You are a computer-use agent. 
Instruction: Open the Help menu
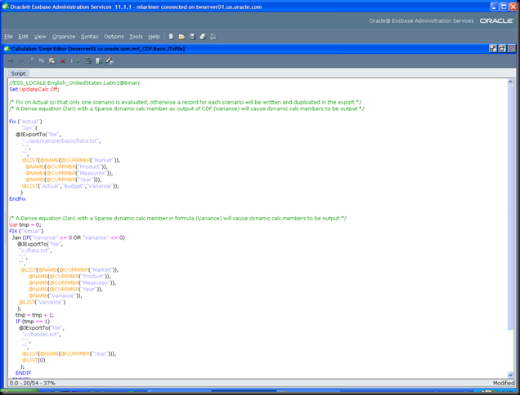(154, 37)
